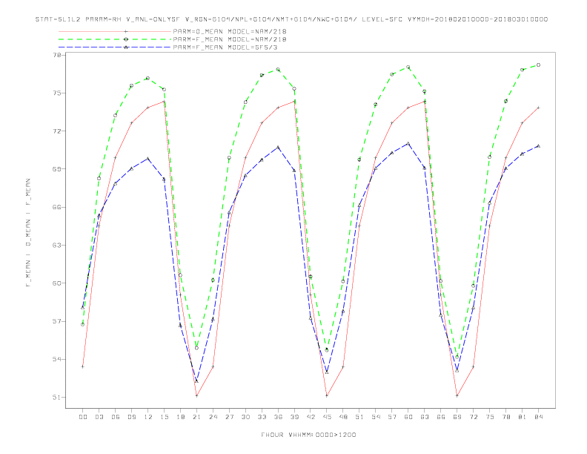587x454 pixels.
Task: Click y-axis tick label 66
Action: point(57,207)
